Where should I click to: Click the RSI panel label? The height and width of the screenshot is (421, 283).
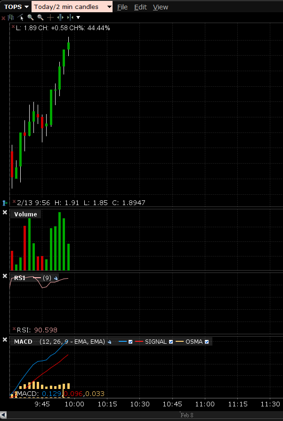click(20, 278)
